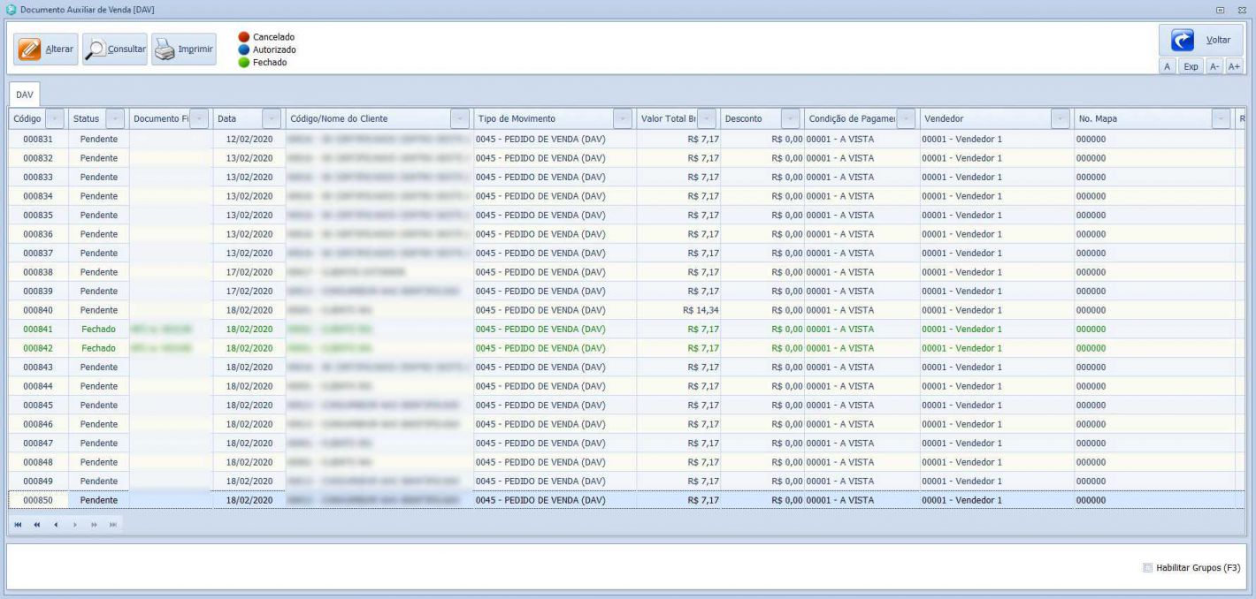The image size is (1256, 599).
Task: Click the Alterar pencil edit button
Action: 45,49
